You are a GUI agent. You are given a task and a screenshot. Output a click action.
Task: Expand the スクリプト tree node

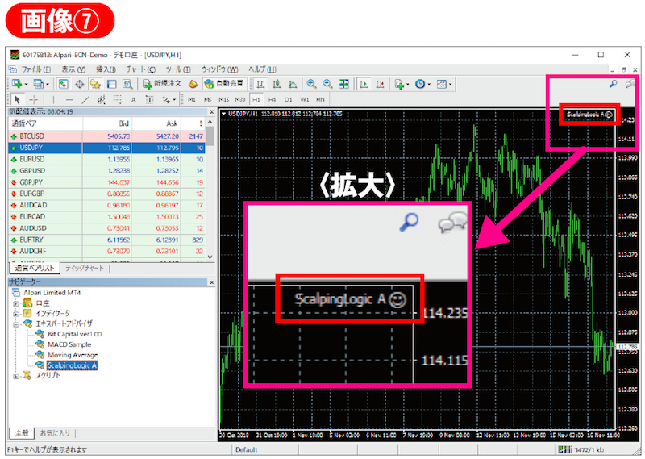point(15,376)
